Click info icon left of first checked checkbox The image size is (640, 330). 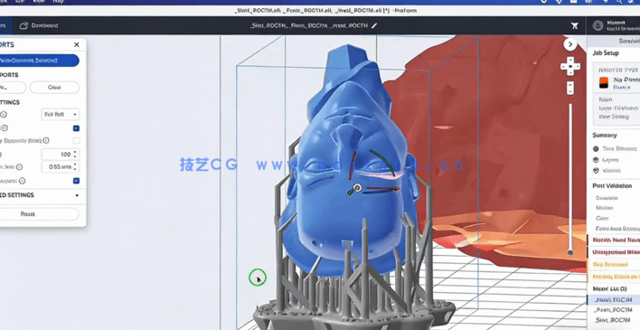[5, 128]
